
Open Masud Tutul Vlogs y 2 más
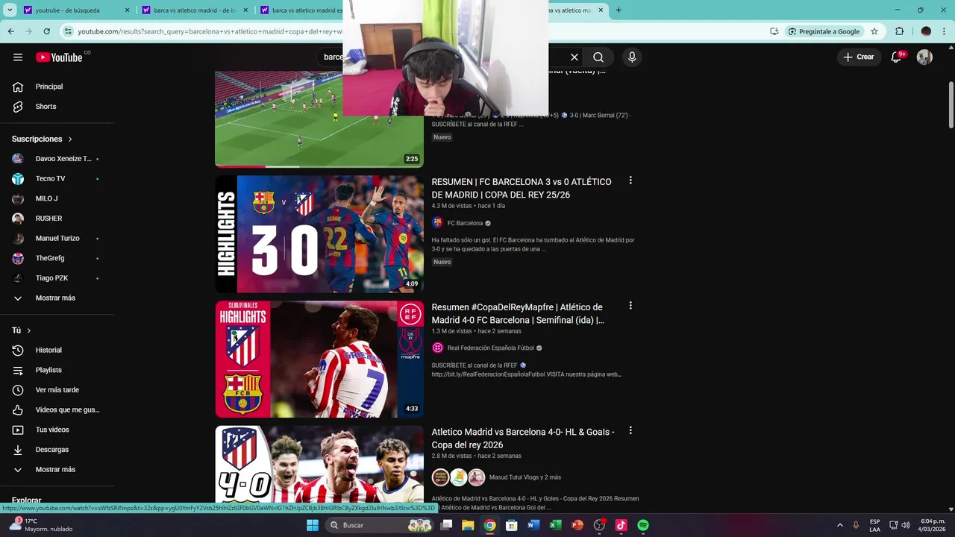[x=525, y=477]
